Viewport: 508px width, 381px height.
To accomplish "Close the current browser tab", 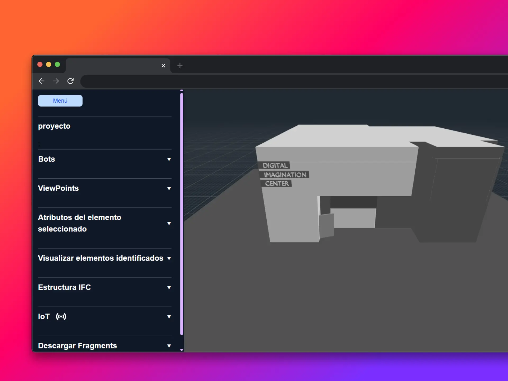I will click(x=163, y=66).
